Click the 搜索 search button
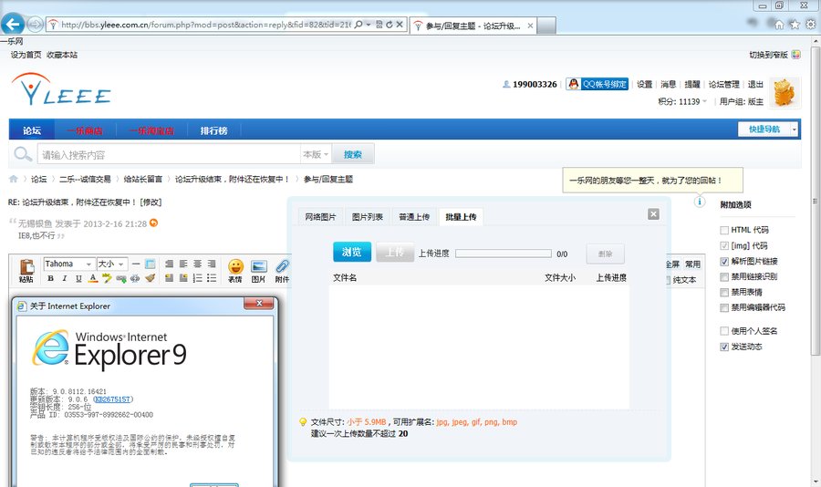Image resolution: width=821 pixels, height=487 pixels. click(x=353, y=155)
